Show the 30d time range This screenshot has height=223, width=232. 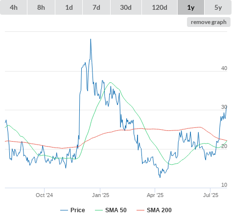[x=126, y=7]
